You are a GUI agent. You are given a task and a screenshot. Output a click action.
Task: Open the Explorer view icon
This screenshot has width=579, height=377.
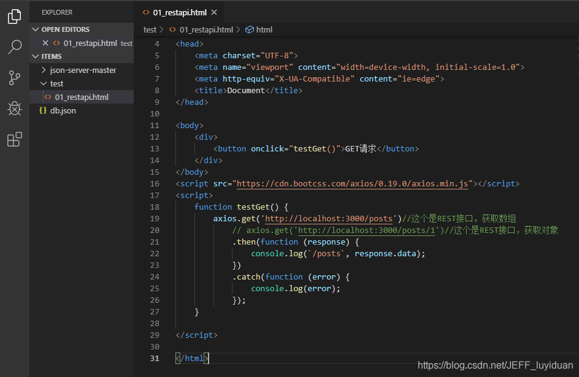(14, 17)
